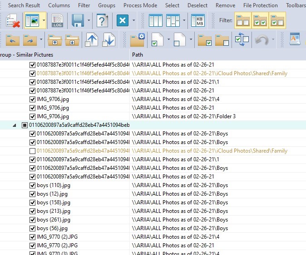Uncheck boys (110).jpg checkbox
306x255 pixels.
pyautogui.click(x=32, y=185)
